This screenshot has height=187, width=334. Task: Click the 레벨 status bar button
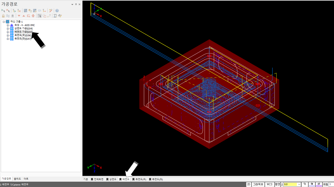[325, 184]
